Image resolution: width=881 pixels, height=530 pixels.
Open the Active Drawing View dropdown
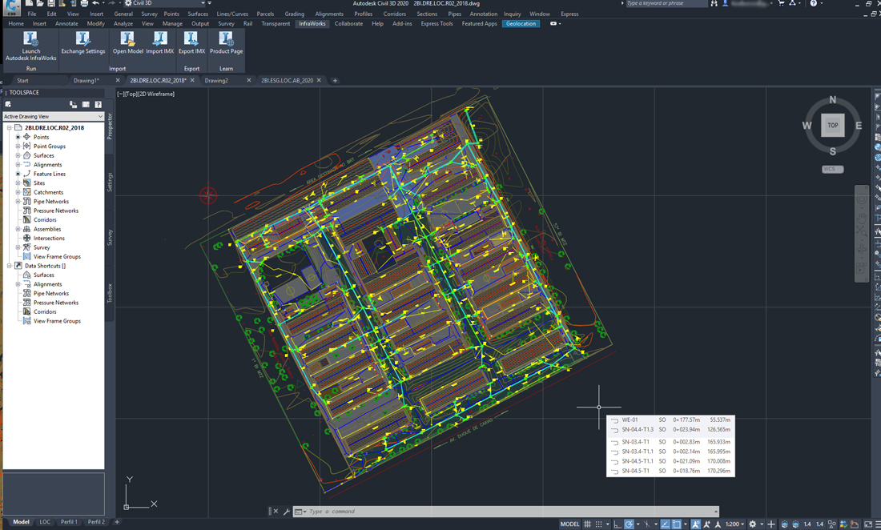[x=54, y=116]
